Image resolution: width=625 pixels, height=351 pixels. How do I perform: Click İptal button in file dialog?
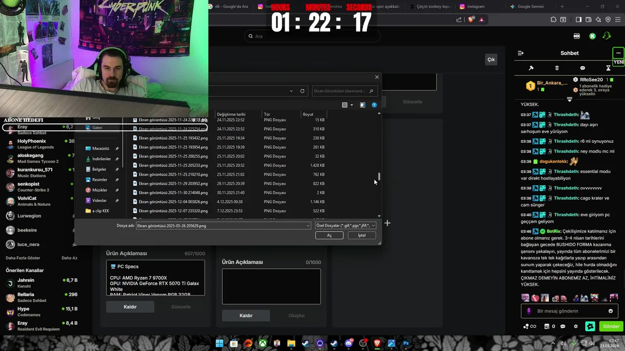coord(362,235)
